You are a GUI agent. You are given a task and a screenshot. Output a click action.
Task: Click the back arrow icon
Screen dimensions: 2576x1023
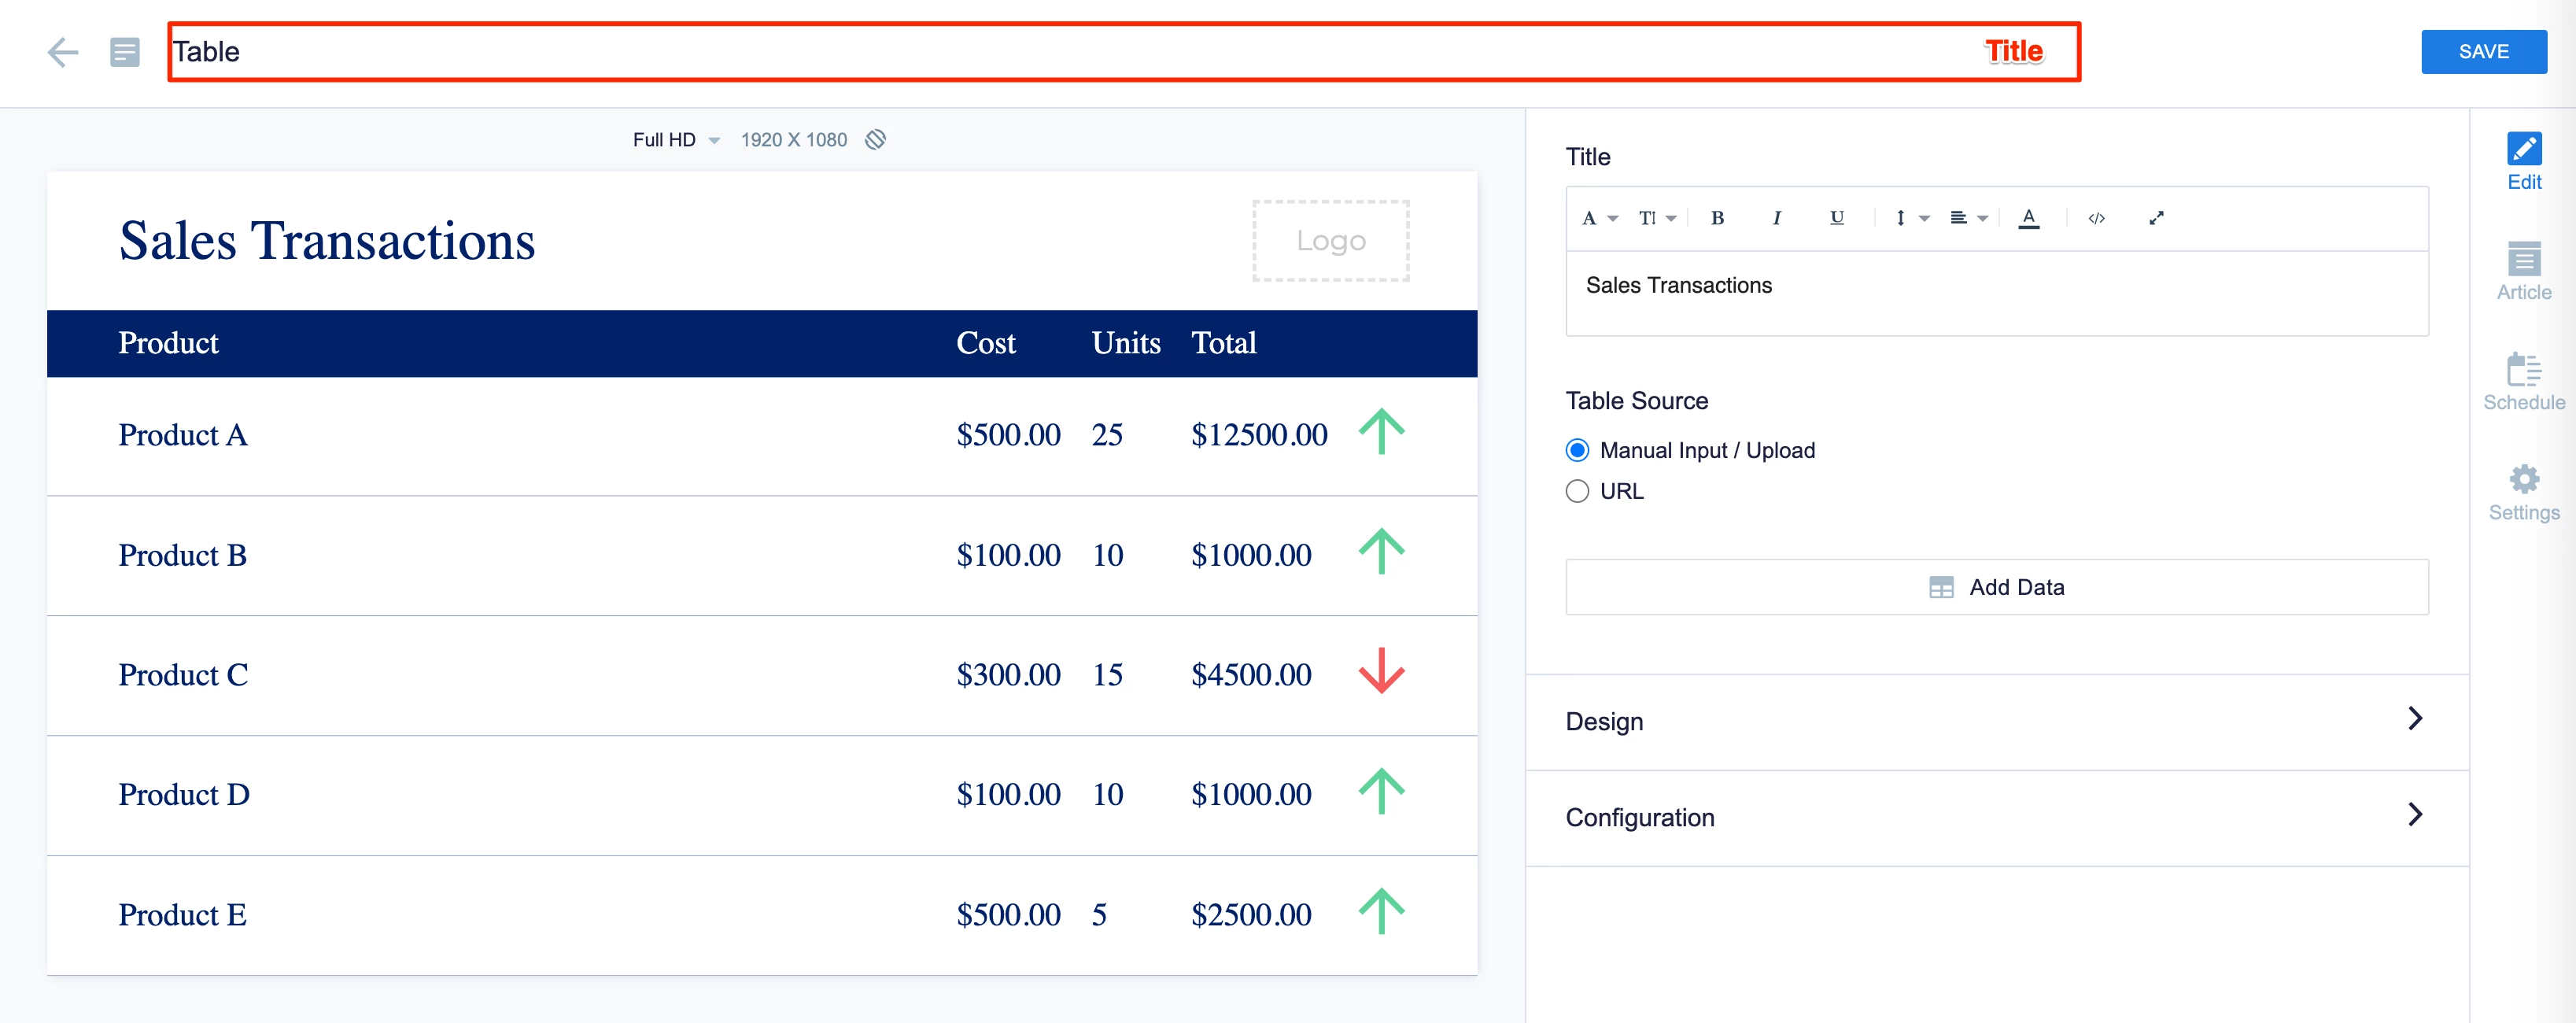tap(62, 52)
